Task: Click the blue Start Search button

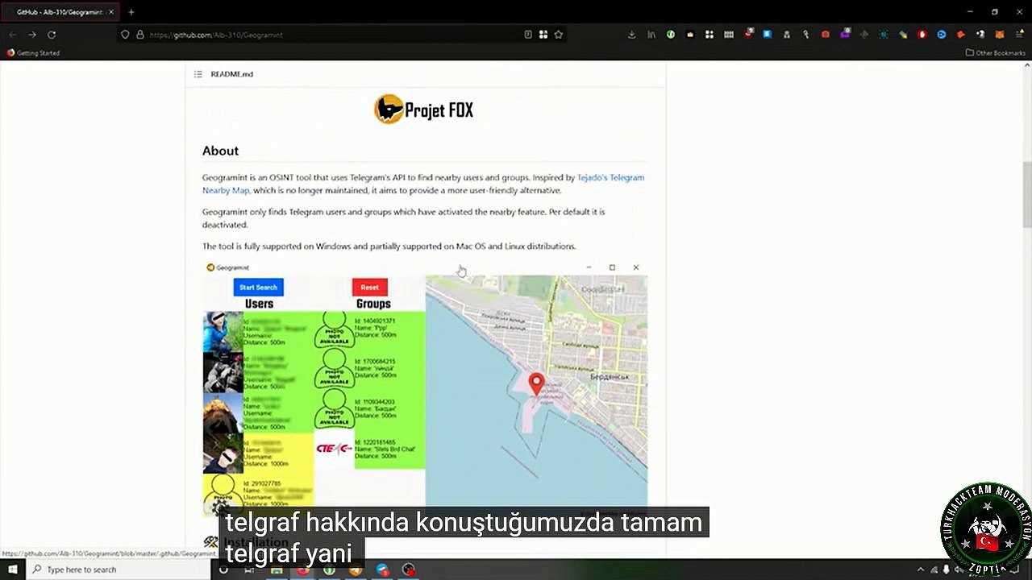Action: [x=258, y=288]
